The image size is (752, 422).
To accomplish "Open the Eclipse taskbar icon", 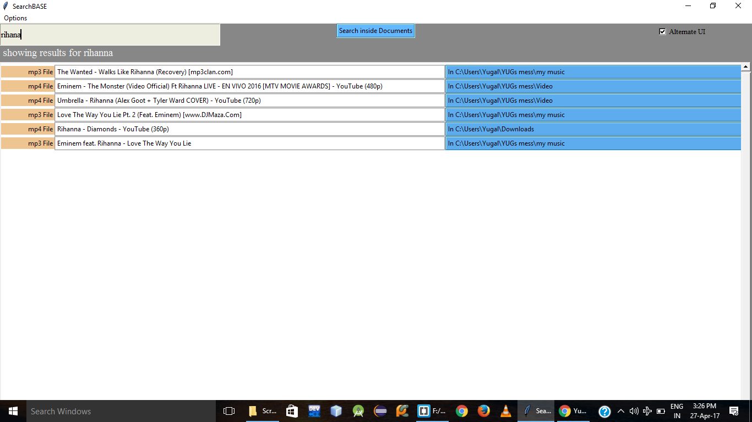I will point(380,411).
